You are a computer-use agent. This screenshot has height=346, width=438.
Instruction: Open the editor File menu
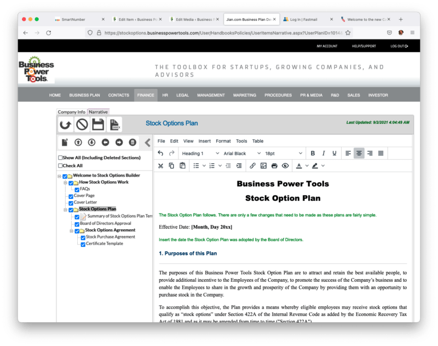point(161,141)
